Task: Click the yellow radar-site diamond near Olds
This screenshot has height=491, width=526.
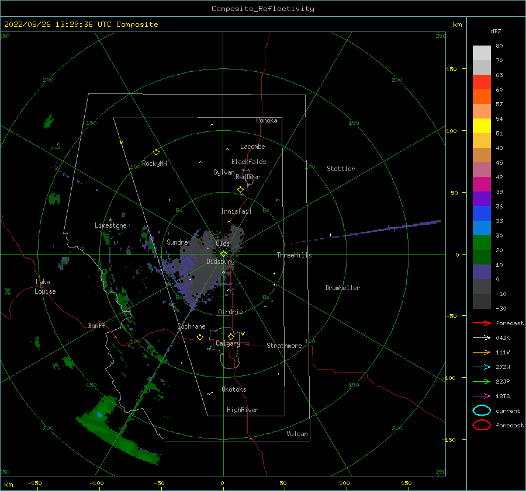Action: [x=223, y=254]
